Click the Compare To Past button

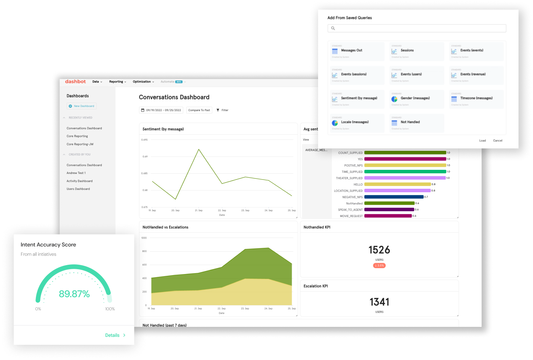[199, 110]
